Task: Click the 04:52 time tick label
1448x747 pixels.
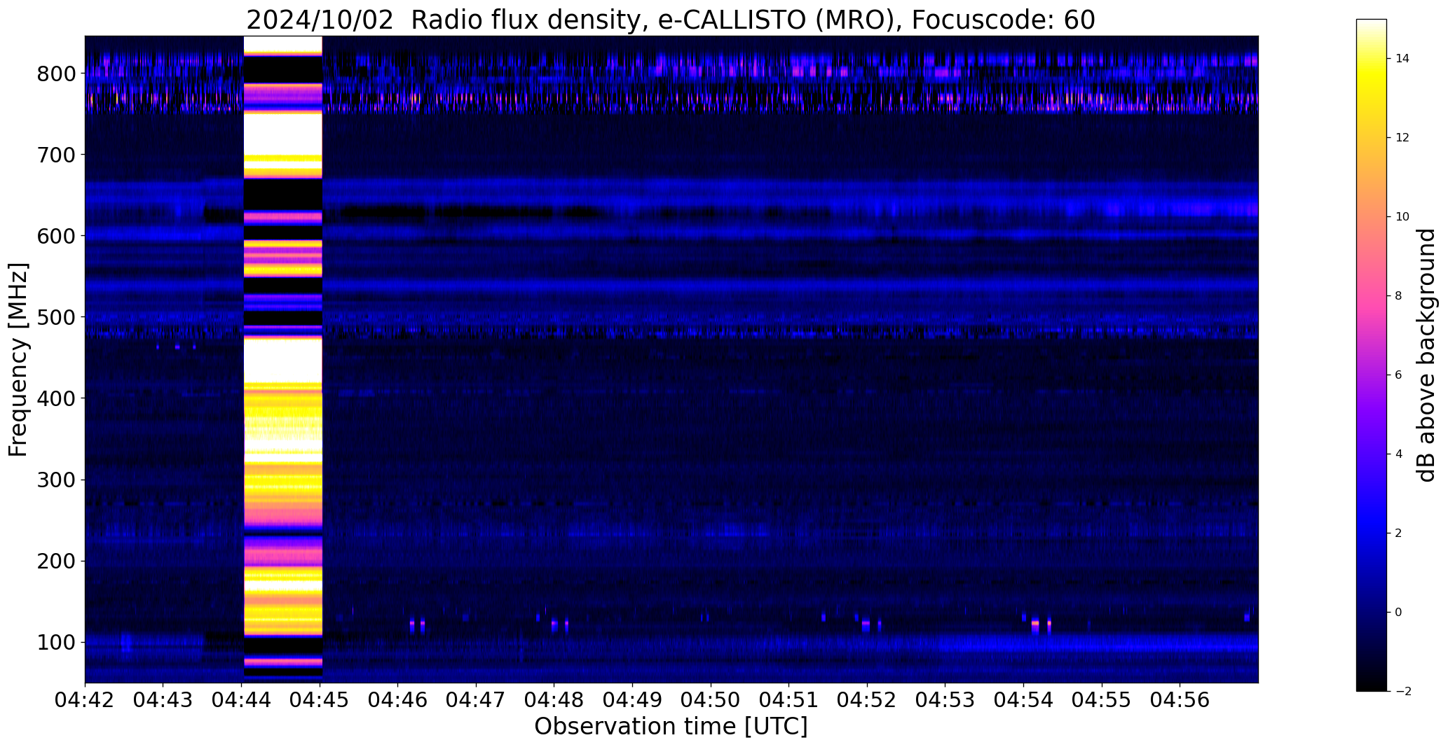Action: (x=867, y=700)
